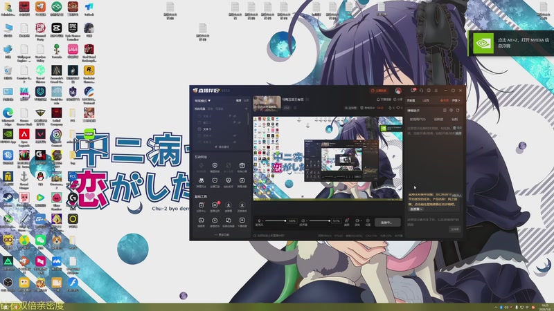
Task: Click the orange button in title bar
Action: tap(379, 91)
